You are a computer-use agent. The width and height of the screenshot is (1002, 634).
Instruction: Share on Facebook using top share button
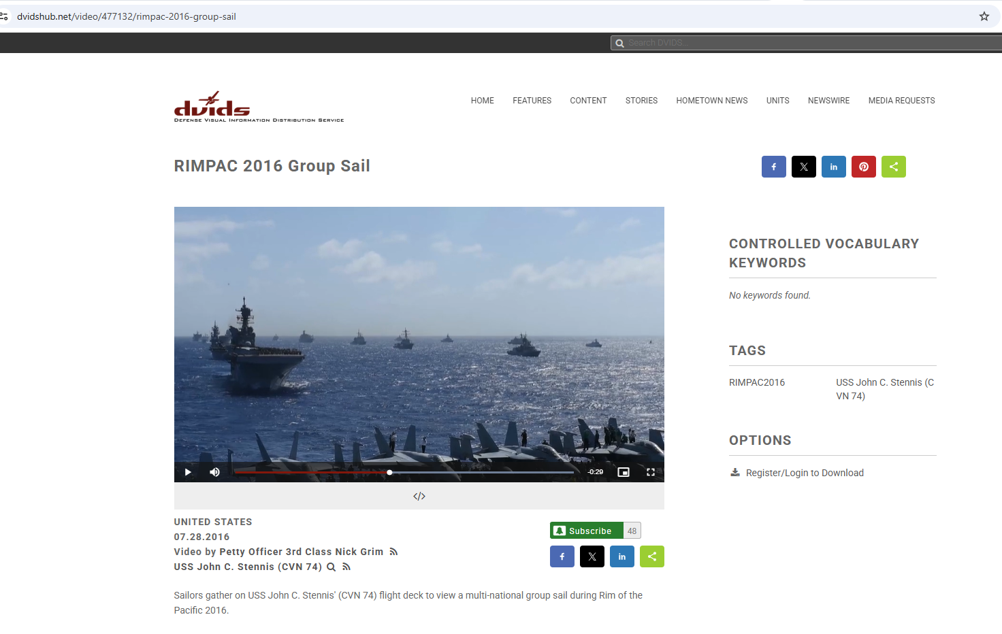(773, 167)
